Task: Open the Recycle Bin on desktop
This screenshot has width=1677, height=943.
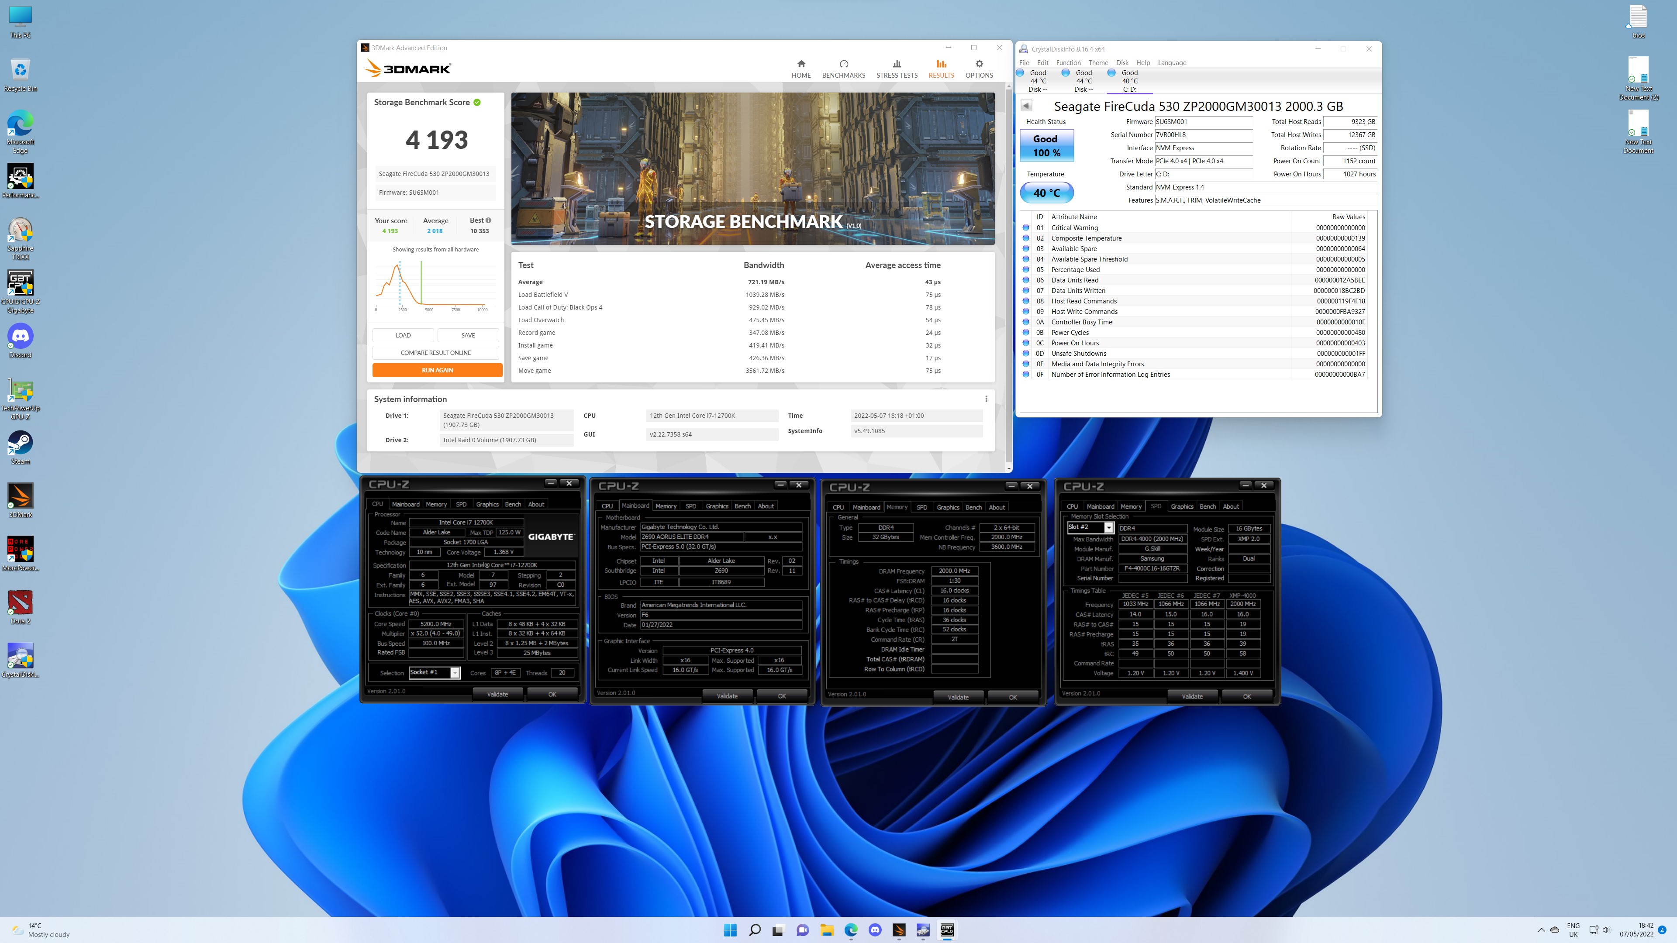Action: pos(20,74)
